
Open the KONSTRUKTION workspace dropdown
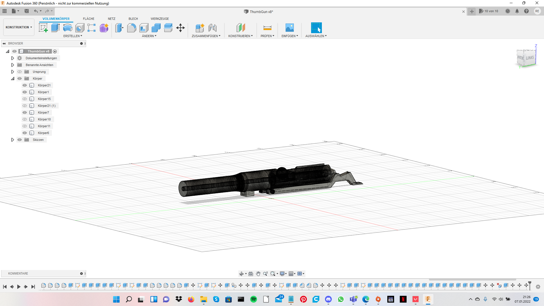(19, 27)
